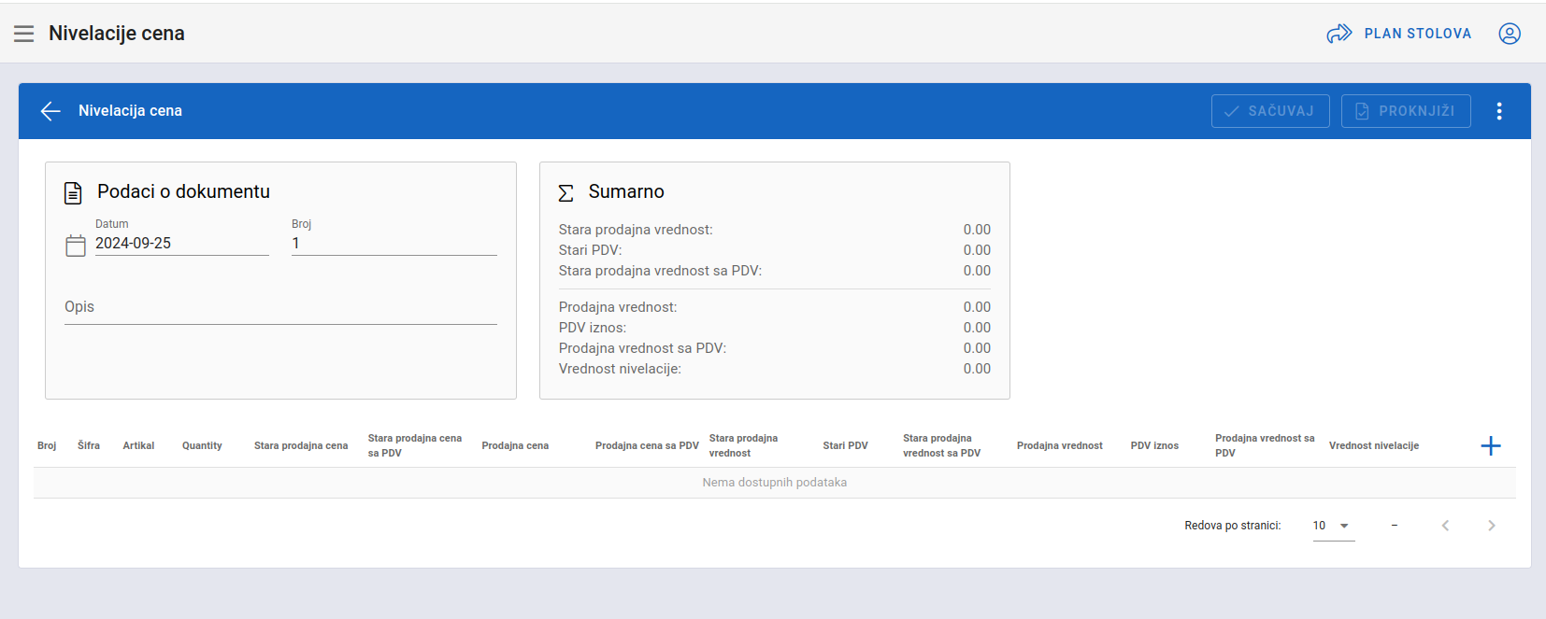Go to next table page
Viewport: 1546px width, 619px height.
tap(1491, 526)
